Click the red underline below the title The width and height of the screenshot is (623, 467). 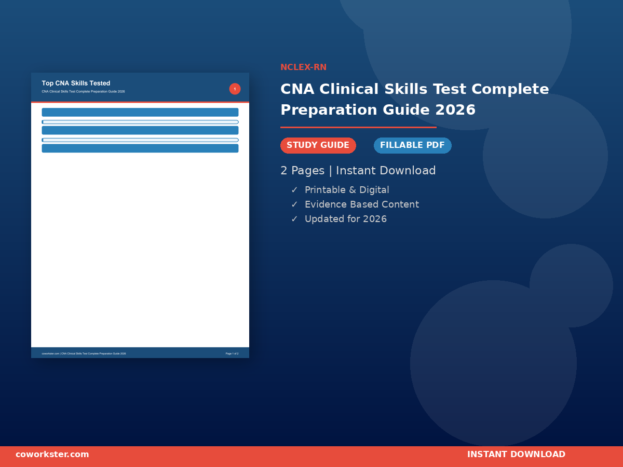click(358, 127)
